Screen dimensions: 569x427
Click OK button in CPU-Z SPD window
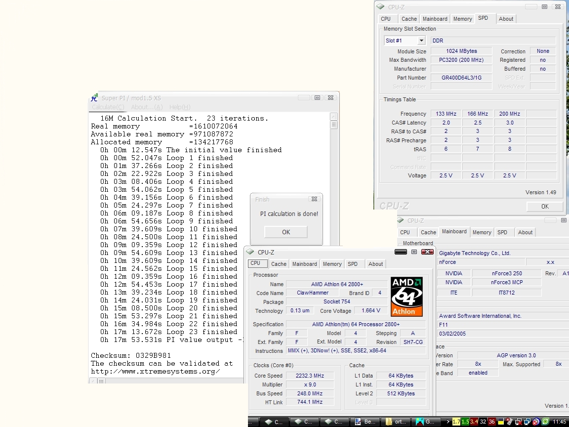[x=545, y=206]
